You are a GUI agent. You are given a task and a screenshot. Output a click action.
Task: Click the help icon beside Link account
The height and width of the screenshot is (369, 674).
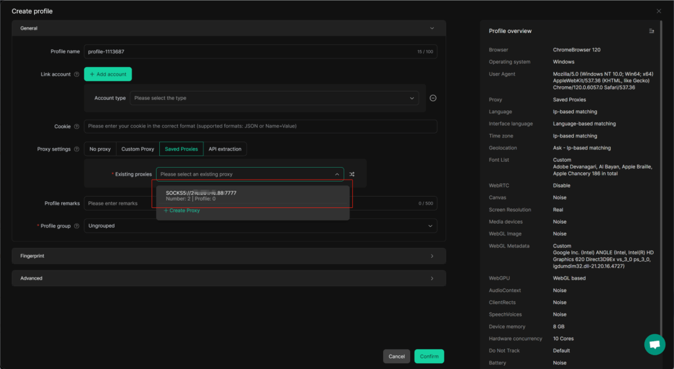tap(77, 74)
